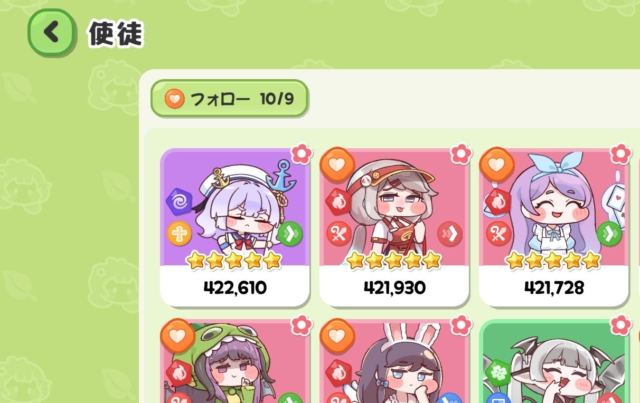Screen dimensions: 640x403
Task: Toggle follow heart on blue-ribbon girl card
Action: [496, 165]
